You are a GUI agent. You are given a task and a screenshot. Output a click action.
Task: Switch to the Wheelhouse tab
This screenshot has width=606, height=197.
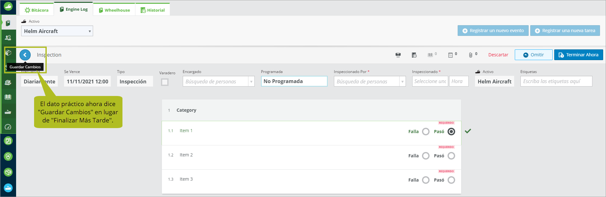coord(114,10)
